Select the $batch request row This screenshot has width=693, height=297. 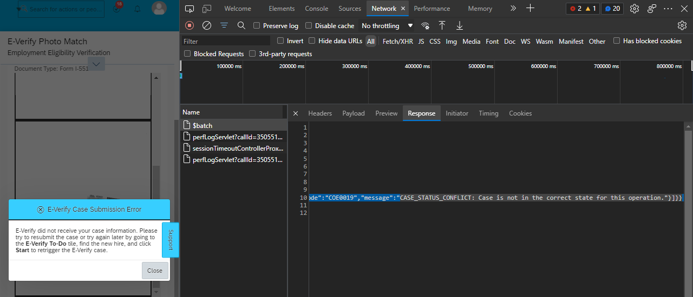233,125
